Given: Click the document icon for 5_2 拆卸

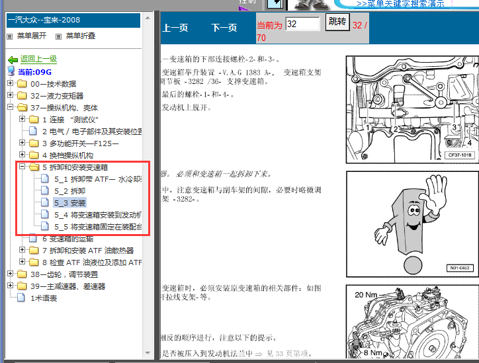Looking at the screenshot, I should click(45, 190).
